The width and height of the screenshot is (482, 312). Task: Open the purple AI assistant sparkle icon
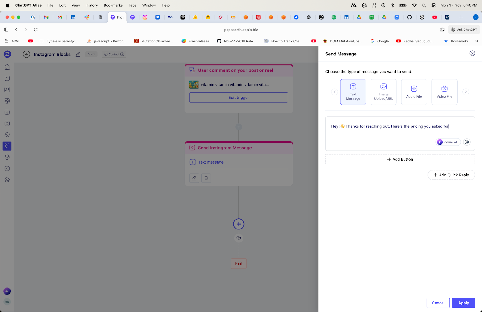click(7, 291)
